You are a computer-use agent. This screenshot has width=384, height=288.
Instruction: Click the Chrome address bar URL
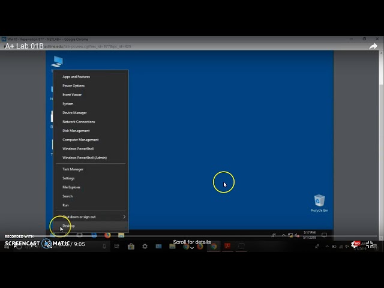[x=88, y=46]
